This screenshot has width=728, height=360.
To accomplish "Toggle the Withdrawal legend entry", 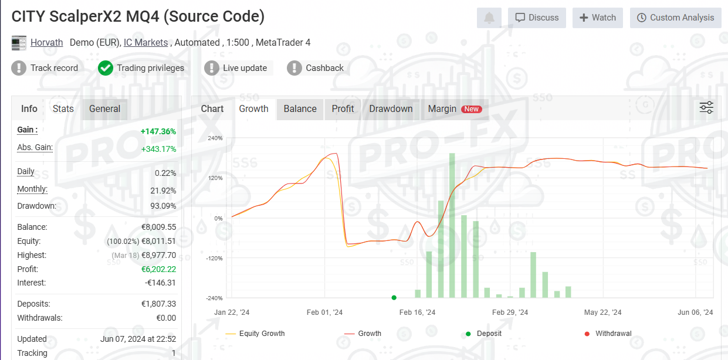I will (608, 334).
